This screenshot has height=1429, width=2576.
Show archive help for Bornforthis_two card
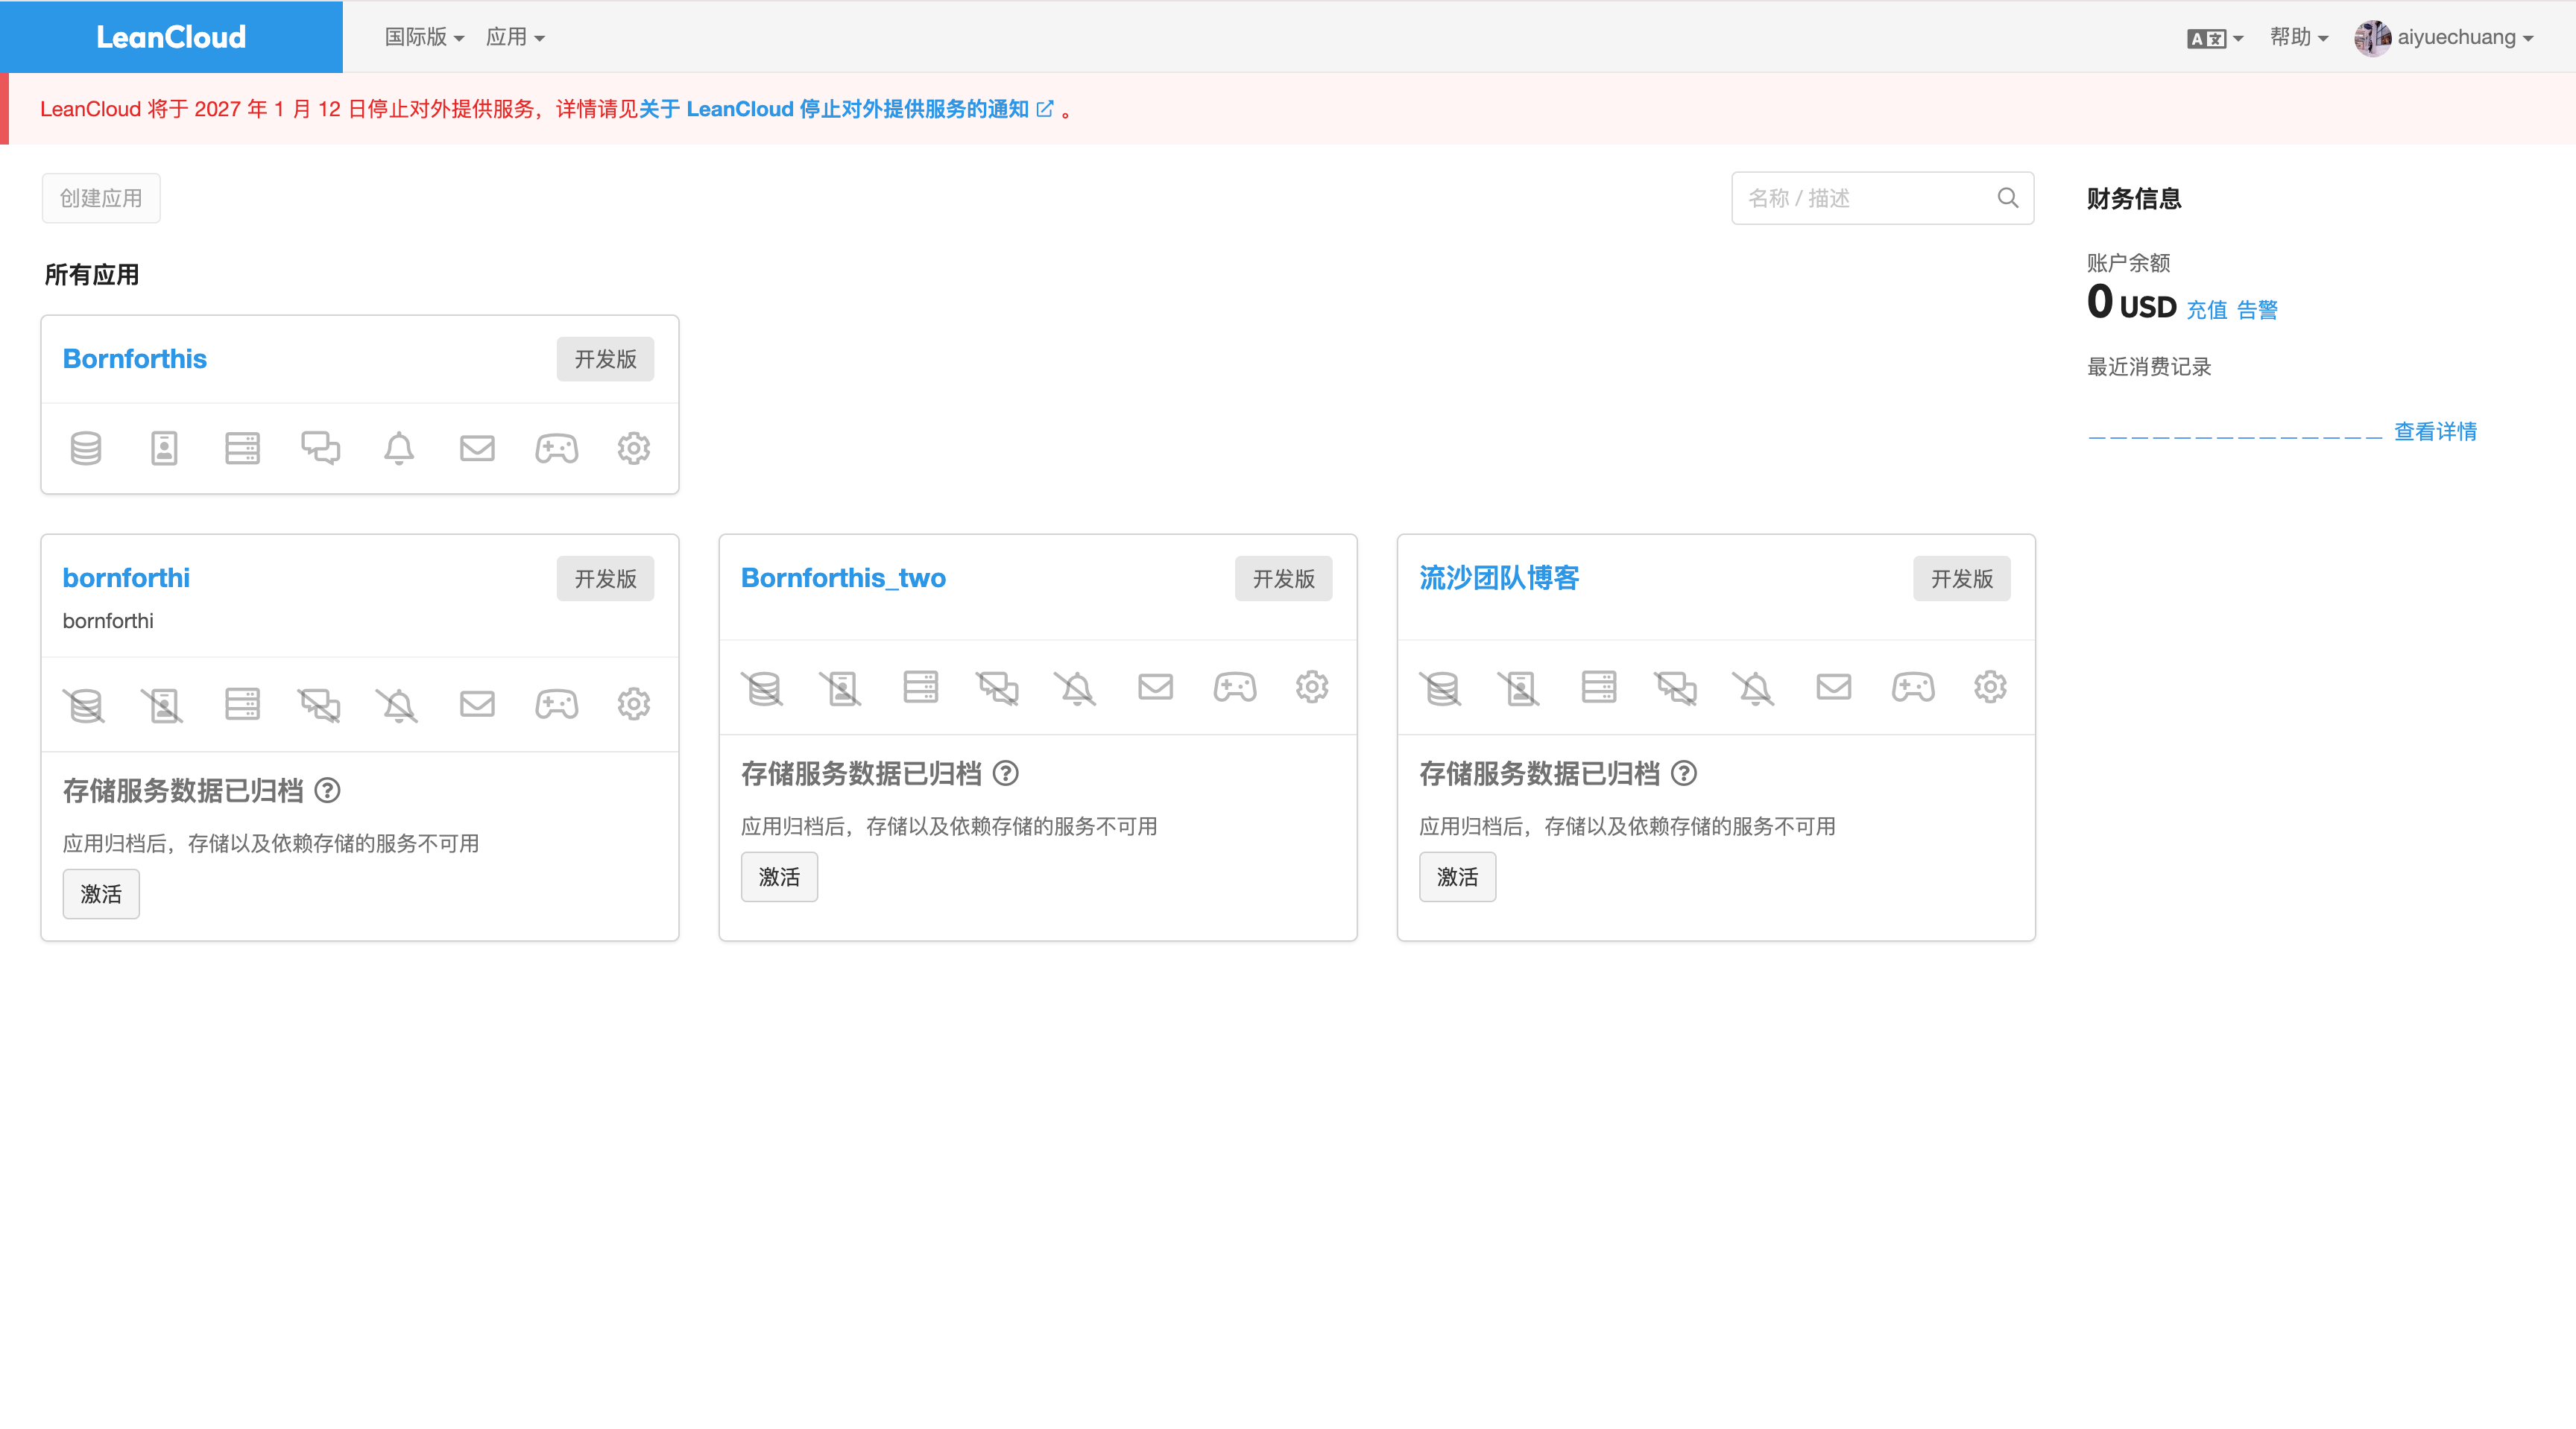point(1006,773)
